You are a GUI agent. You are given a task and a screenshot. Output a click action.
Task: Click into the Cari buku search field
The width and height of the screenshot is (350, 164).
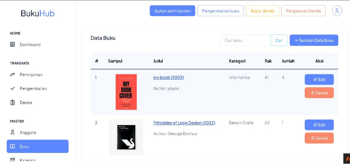245,40
